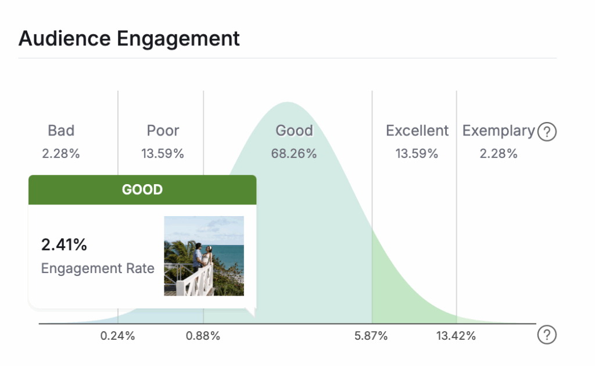The image size is (595, 366).
Task: Select the Bad rating label
Action: coord(61,131)
